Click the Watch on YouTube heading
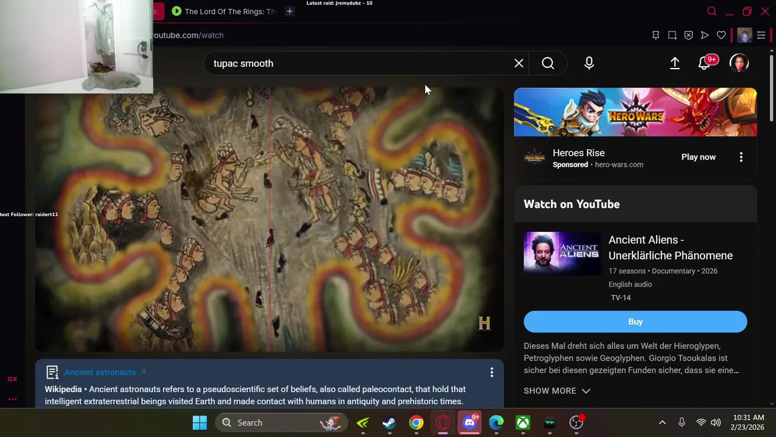 (x=572, y=204)
